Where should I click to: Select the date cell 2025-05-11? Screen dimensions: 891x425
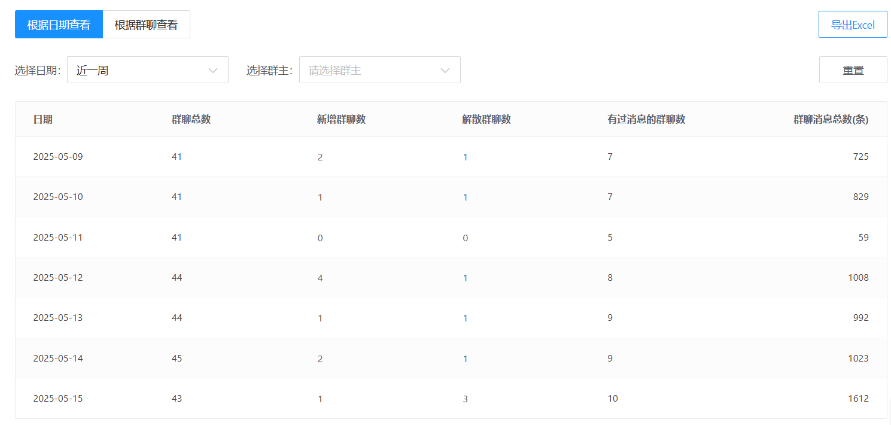(58, 238)
